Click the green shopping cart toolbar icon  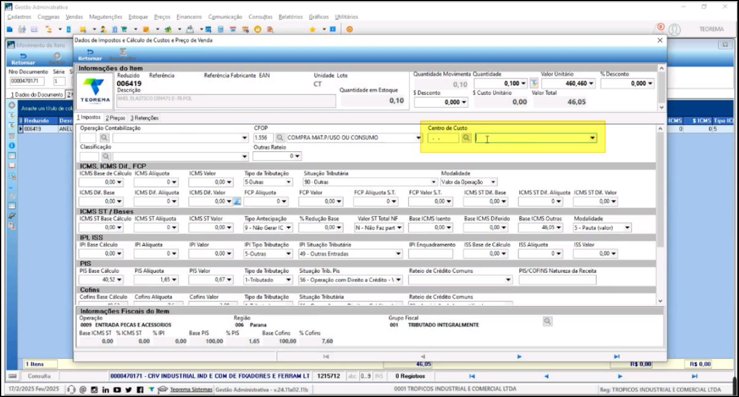pos(124,29)
